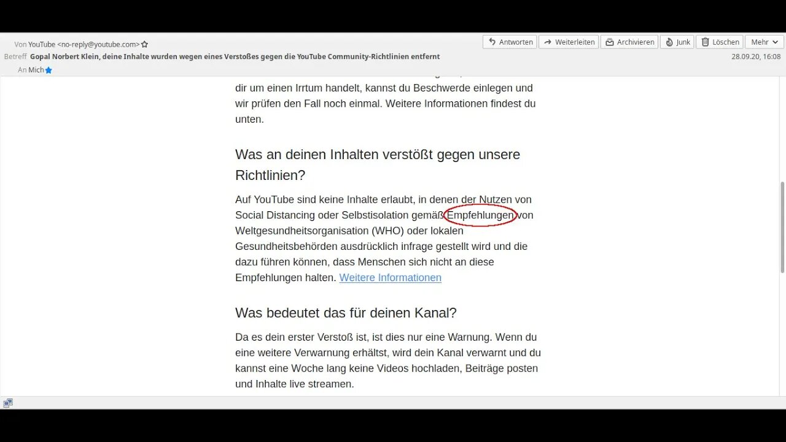
Task: Click the email subject line text
Action: tap(235, 56)
